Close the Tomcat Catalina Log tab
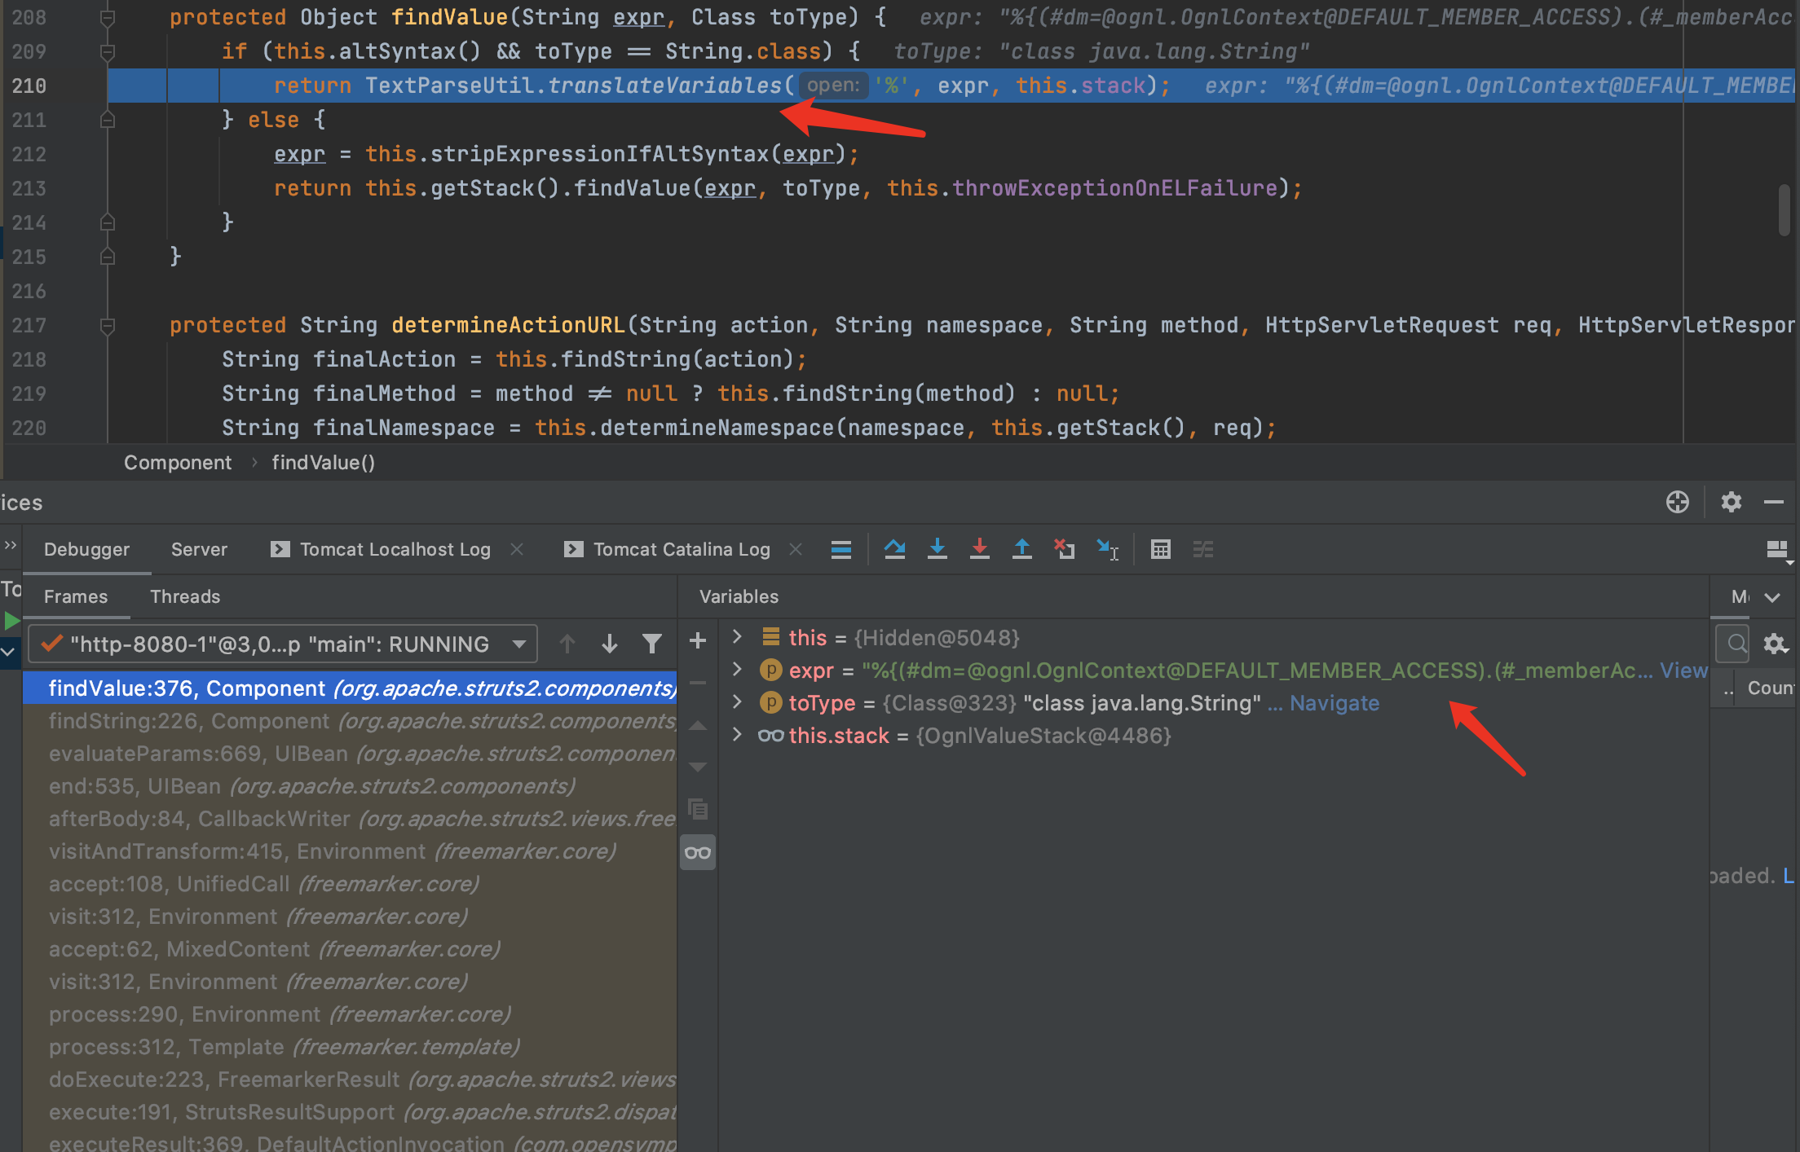Viewport: 1800px width, 1152px height. point(796,549)
